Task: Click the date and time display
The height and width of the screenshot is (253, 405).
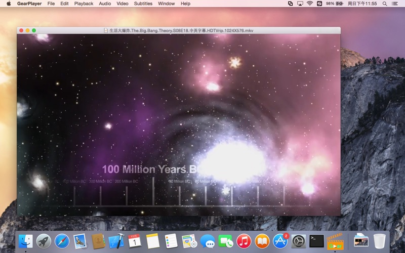Action: click(362, 4)
